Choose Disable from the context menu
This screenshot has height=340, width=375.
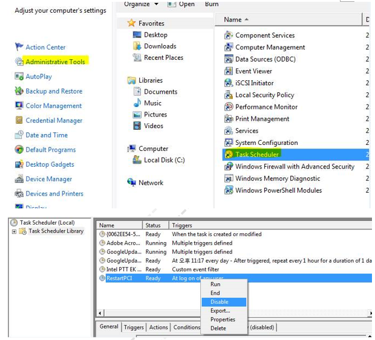click(219, 302)
